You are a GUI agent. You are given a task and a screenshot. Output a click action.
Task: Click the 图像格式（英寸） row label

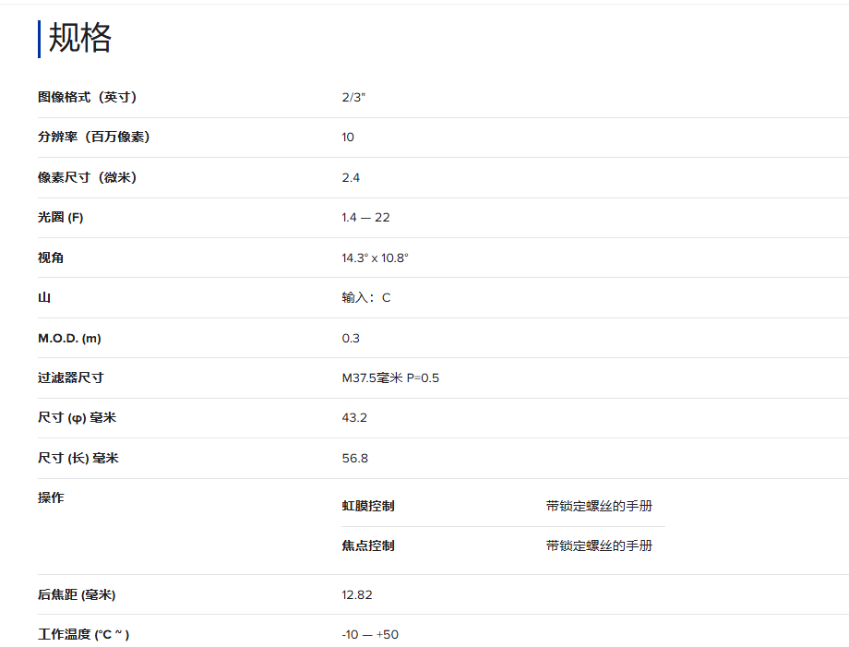click(x=87, y=97)
